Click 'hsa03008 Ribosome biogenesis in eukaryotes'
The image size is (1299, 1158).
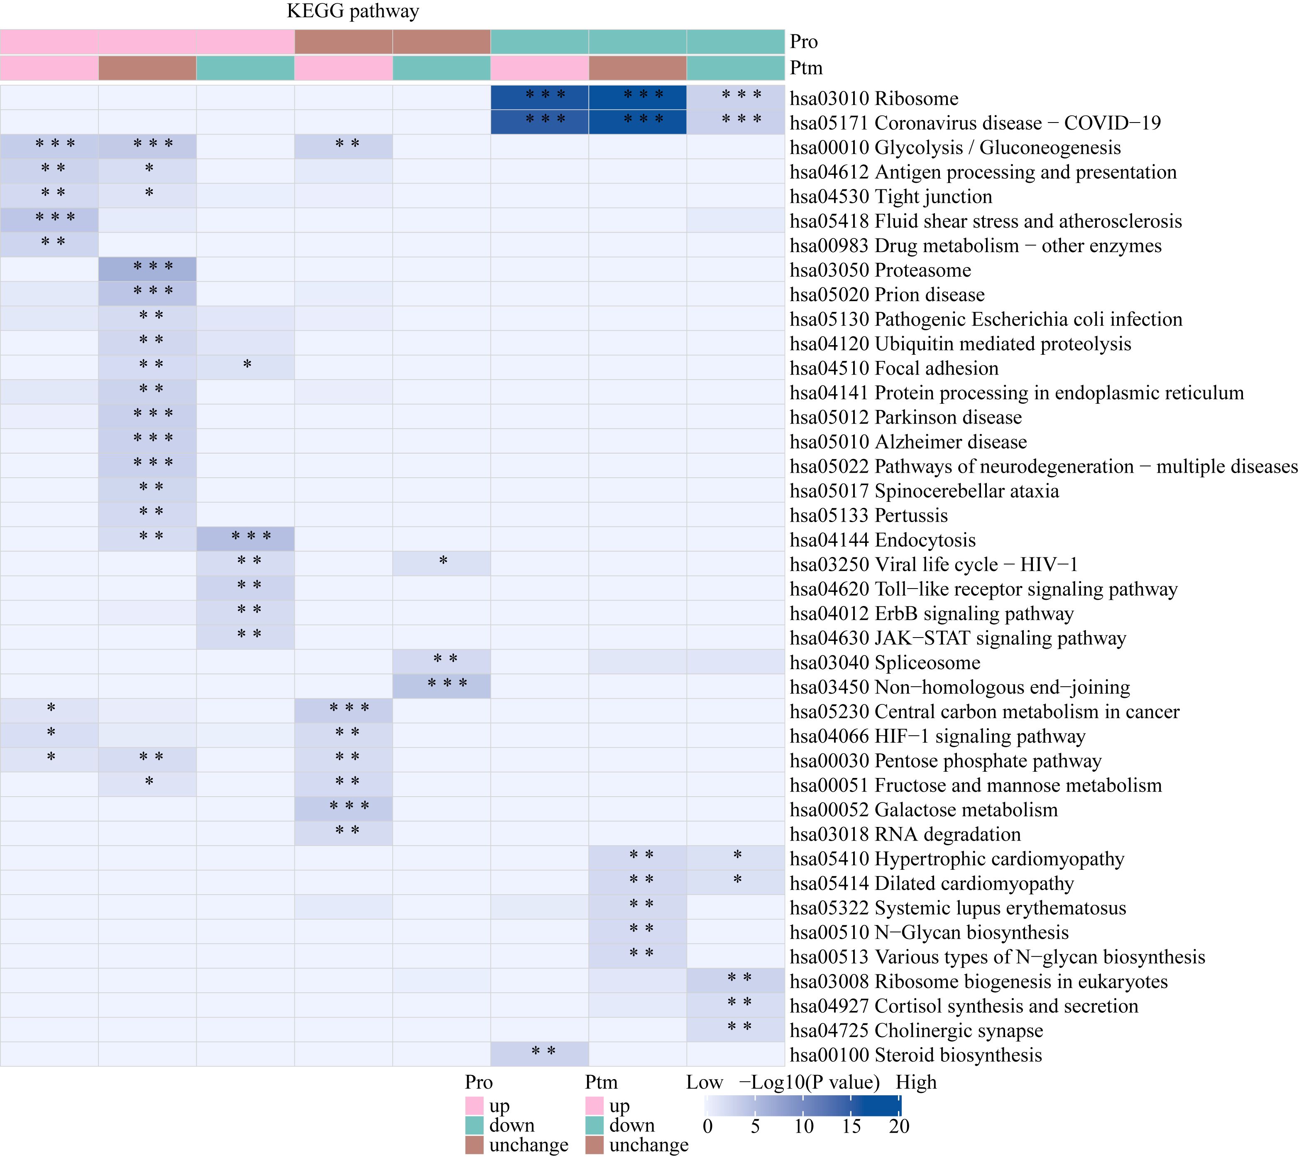tap(979, 982)
